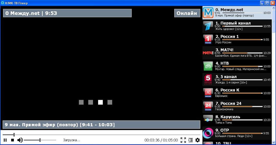The image size is (276, 145).
Task: Click the Первый канал program progress bar
Action: pos(242,26)
